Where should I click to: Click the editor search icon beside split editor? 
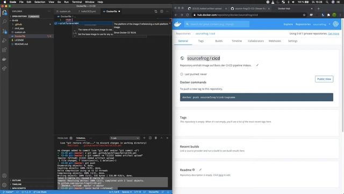pos(156,11)
